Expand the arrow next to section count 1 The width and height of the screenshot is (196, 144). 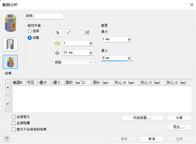coord(91,43)
